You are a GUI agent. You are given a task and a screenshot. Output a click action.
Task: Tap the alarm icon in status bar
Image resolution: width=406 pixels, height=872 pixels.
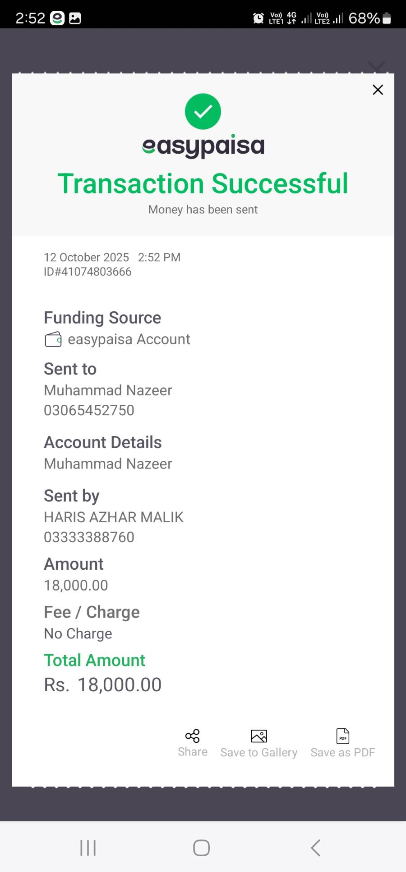point(258,18)
